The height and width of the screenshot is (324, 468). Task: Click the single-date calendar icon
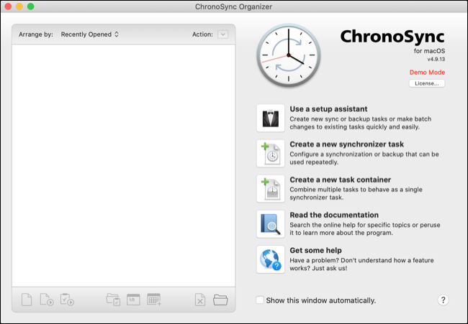point(133,300)
